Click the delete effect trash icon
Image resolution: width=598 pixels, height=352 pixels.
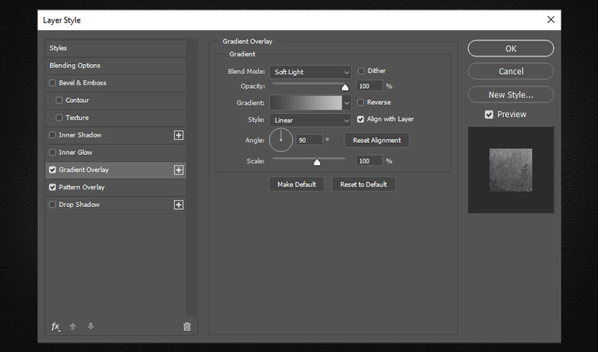(x=186, y=327)
